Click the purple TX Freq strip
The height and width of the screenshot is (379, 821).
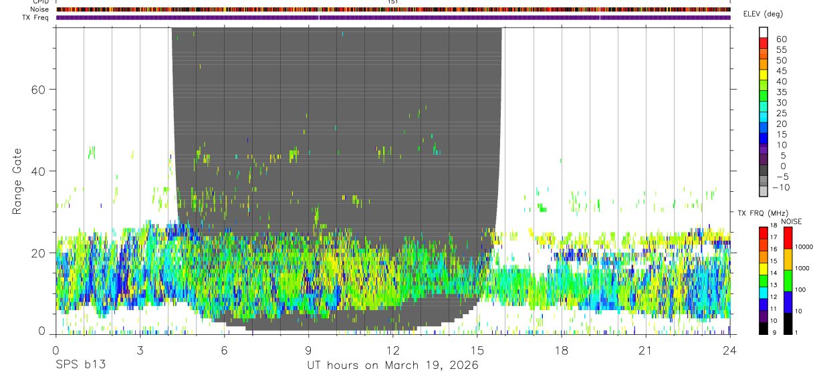click(x=393, y=17)
